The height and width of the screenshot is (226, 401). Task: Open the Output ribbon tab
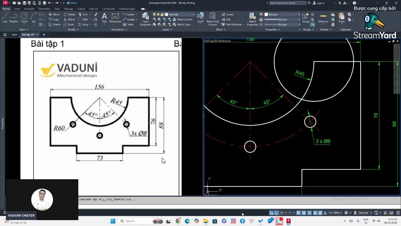81,9
